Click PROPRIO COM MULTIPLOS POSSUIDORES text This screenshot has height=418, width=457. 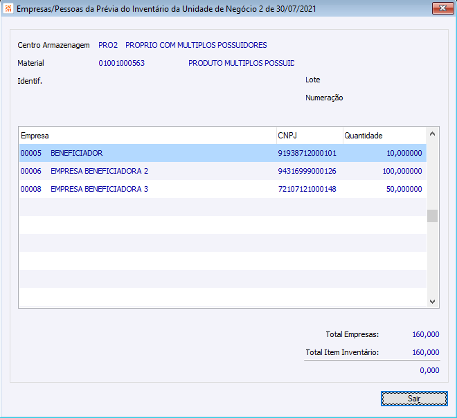click(x=196, y=45)
